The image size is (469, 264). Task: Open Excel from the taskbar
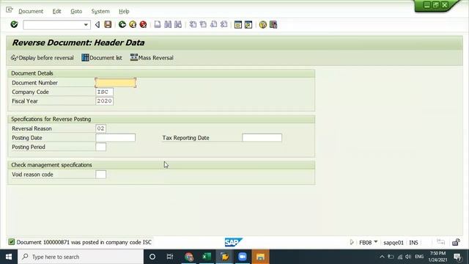[207, 257]
